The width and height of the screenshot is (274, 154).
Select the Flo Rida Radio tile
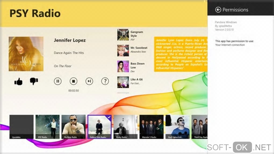(74, 127)
